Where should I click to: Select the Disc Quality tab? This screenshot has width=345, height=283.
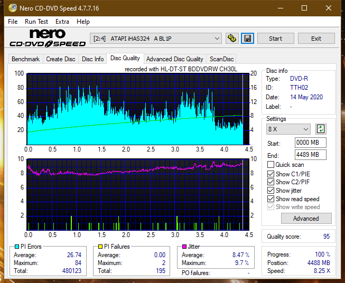click(125, 58)
